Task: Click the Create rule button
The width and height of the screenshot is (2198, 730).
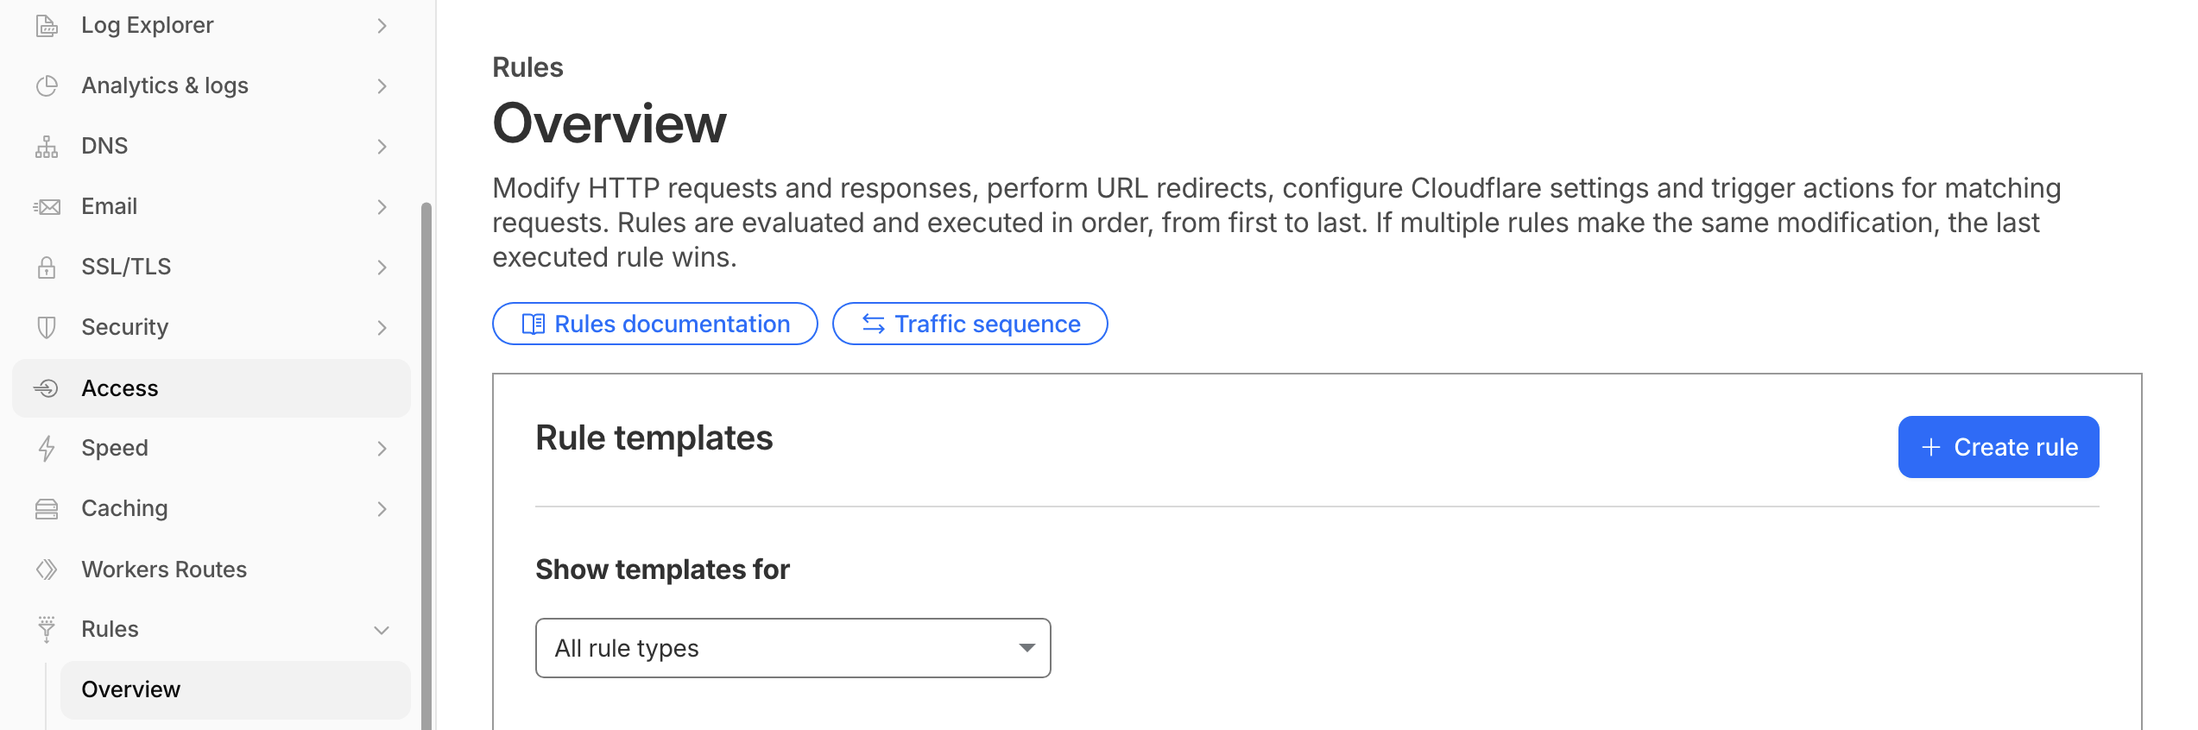Action: pos(1998,447)
